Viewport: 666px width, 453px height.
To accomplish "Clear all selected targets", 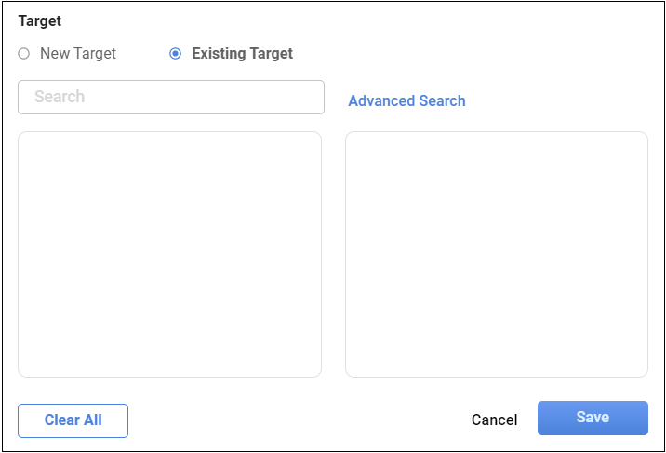I will pos(73,420).
